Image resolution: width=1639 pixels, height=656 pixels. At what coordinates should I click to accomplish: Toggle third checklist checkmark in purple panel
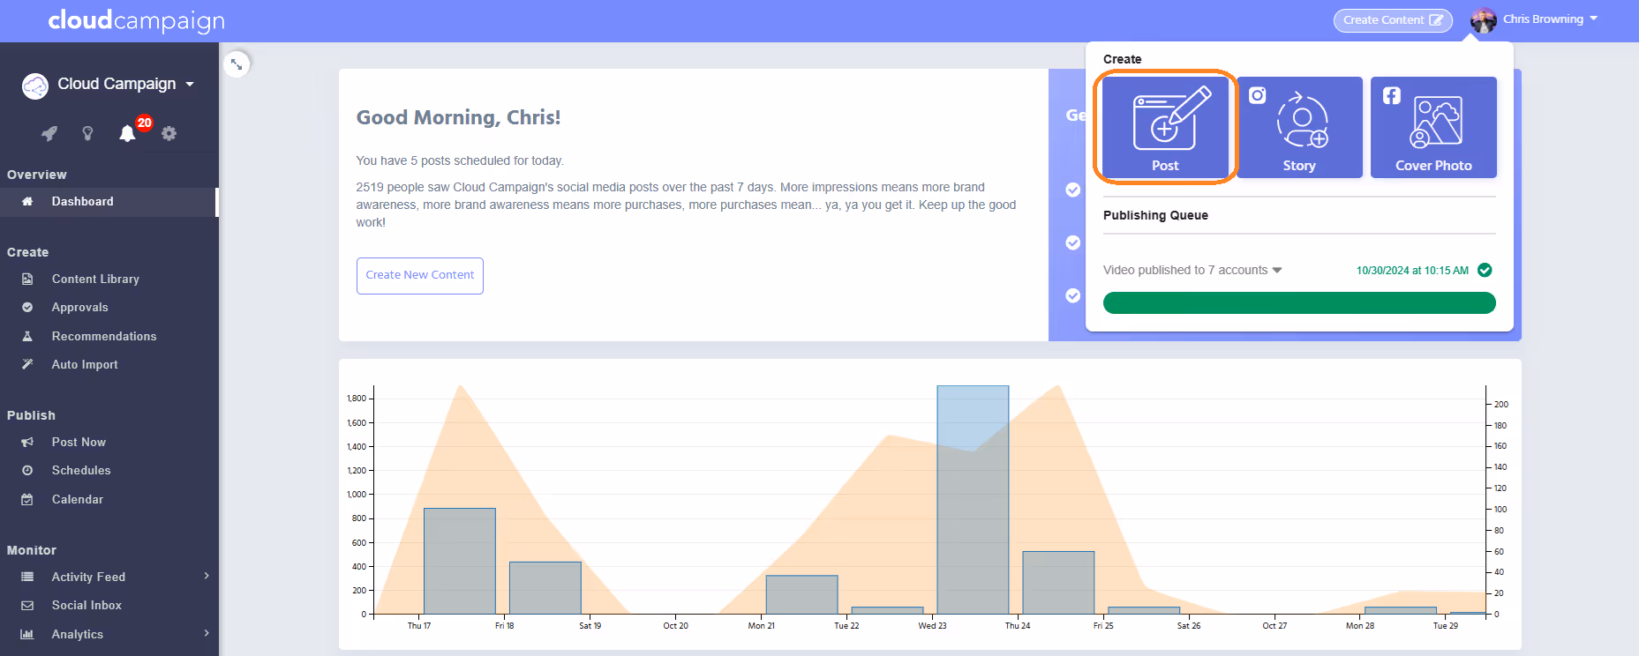click(1073, 295)
